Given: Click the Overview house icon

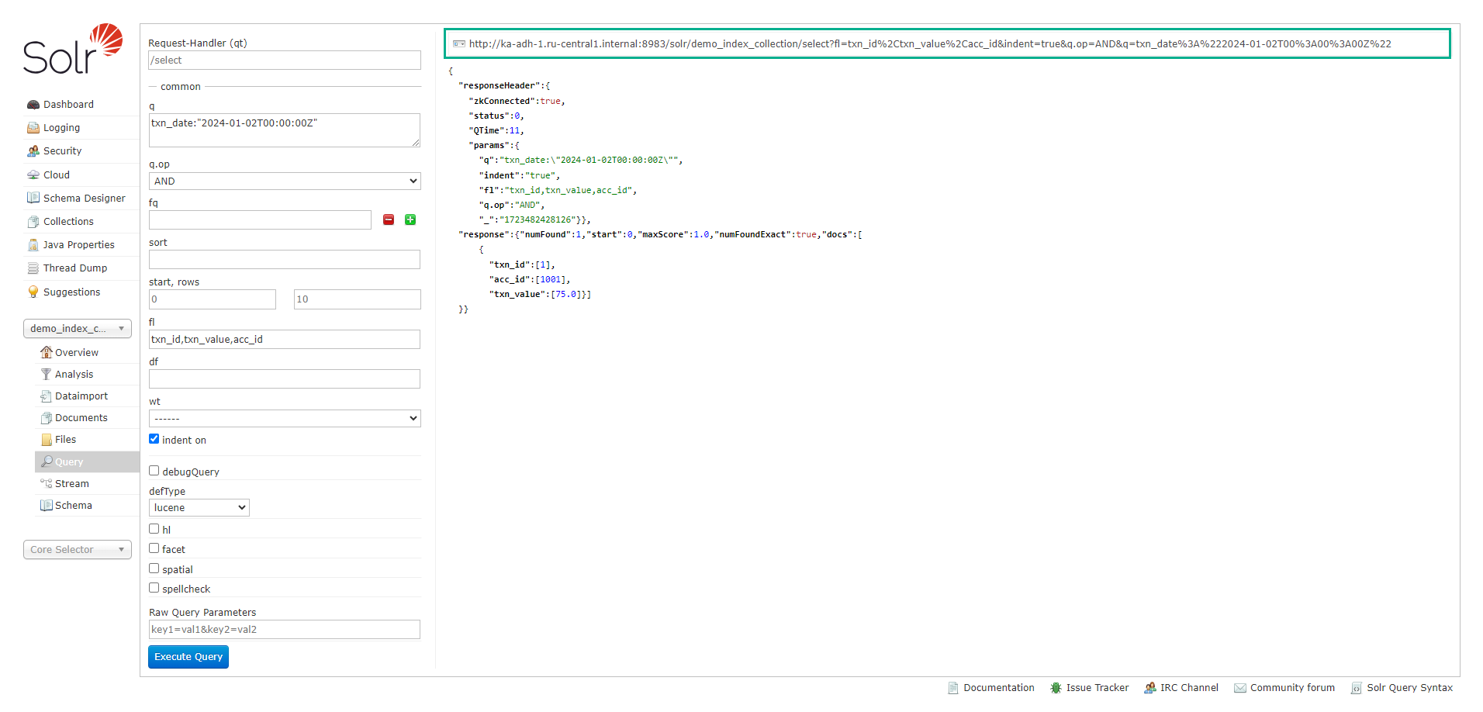Looking at the screenshot, I should click(x=47, y=352).
